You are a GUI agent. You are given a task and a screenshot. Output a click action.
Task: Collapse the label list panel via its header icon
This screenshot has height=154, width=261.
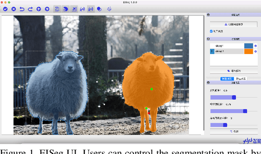point(208,39)
